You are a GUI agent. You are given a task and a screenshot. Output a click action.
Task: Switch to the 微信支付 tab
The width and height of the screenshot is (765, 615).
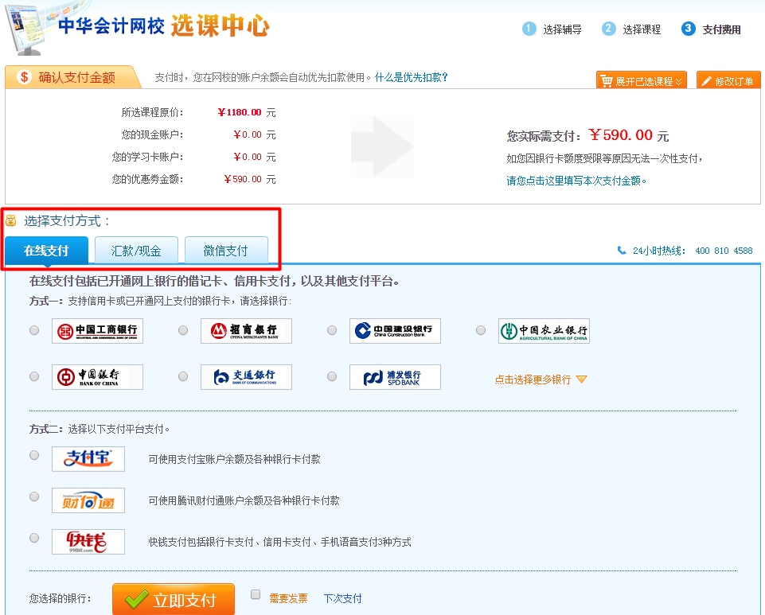(x=228, y=249)
